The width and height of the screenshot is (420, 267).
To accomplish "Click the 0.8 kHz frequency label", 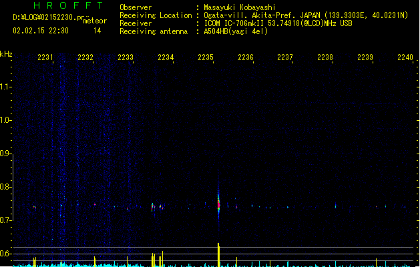I will point(5,187).
